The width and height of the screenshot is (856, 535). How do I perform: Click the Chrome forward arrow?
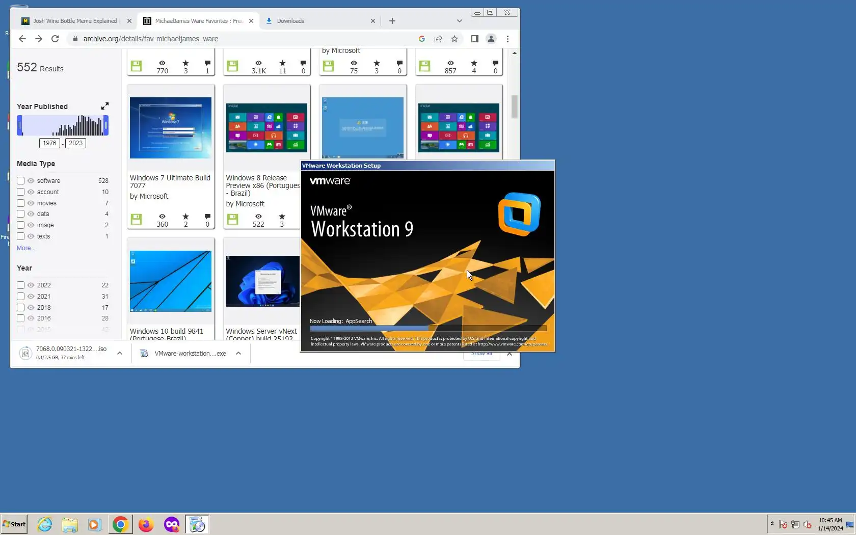[39, 39]
